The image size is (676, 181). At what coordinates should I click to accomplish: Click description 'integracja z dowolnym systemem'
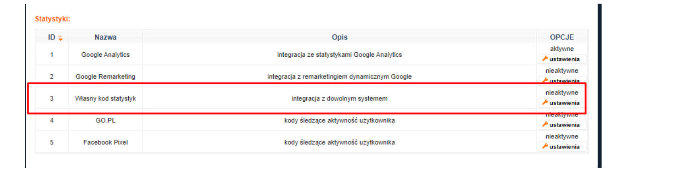[x=339, y=99]
